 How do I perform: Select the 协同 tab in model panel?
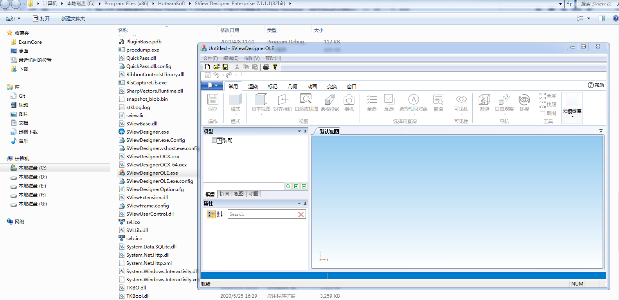225,194
